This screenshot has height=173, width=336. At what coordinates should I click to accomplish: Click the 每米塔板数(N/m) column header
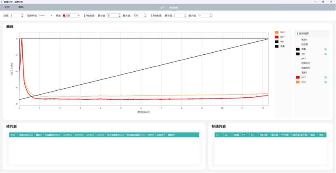click(x=115, y=135)
